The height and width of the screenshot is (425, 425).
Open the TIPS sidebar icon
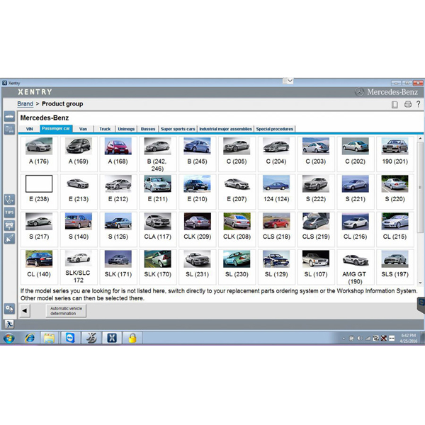pos(9,212)
